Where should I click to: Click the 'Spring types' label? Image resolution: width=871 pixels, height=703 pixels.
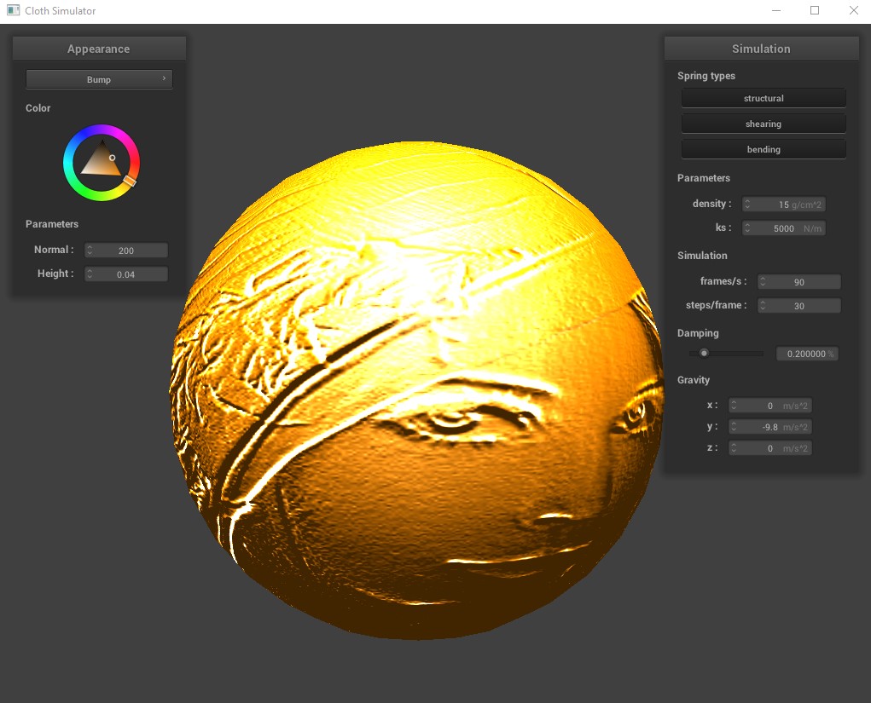[706, 76]
